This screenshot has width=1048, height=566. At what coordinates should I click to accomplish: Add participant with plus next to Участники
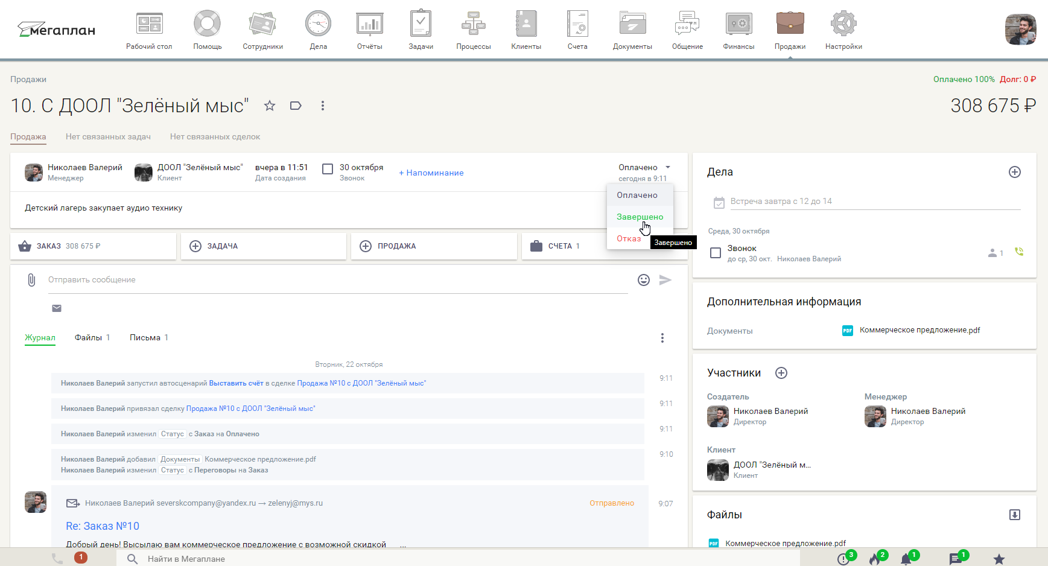pyautogui.click(x=781, y=373)
